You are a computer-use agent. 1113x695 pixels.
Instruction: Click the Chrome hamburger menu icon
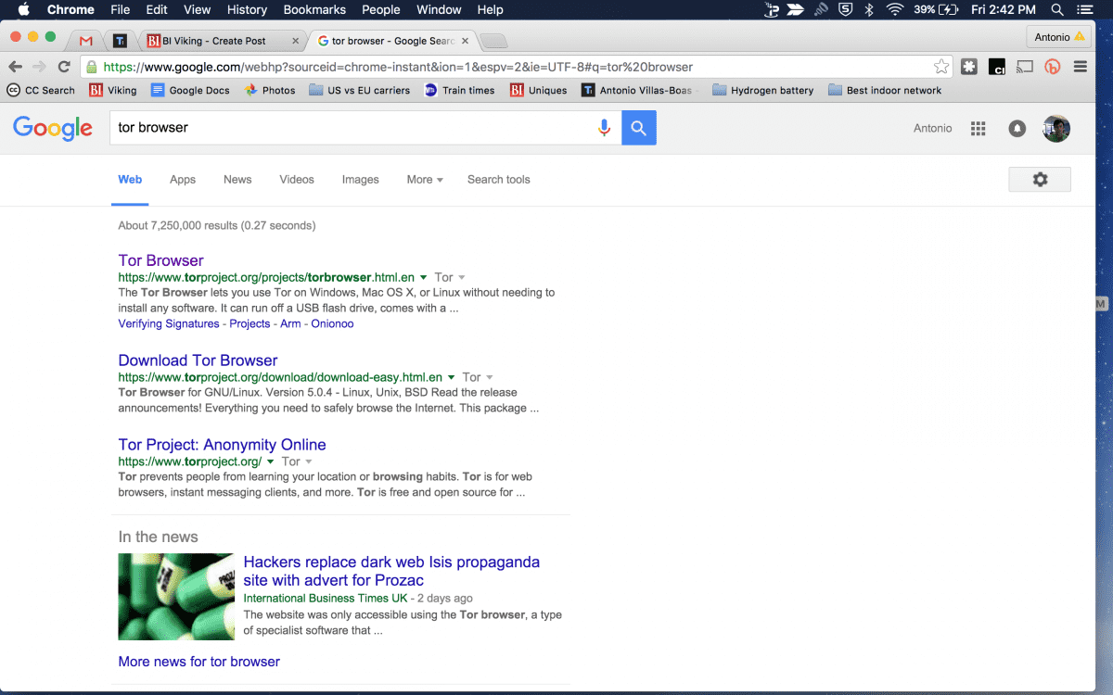point(1081,67)
